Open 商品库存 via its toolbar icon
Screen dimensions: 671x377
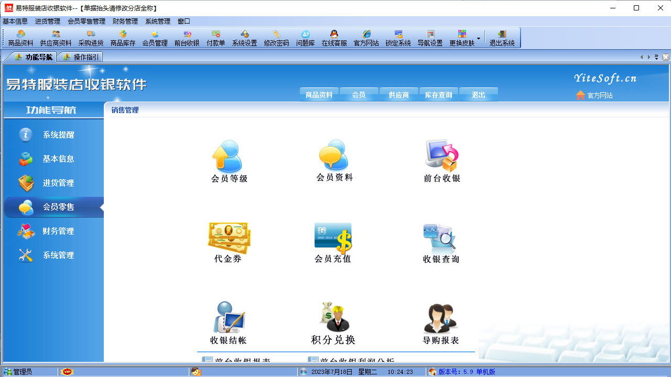click(x=123, y=38)
